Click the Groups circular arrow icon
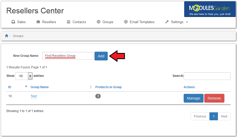Image resolution: width=237 pixels, height=137 pixels. click(x=99, y=22)
